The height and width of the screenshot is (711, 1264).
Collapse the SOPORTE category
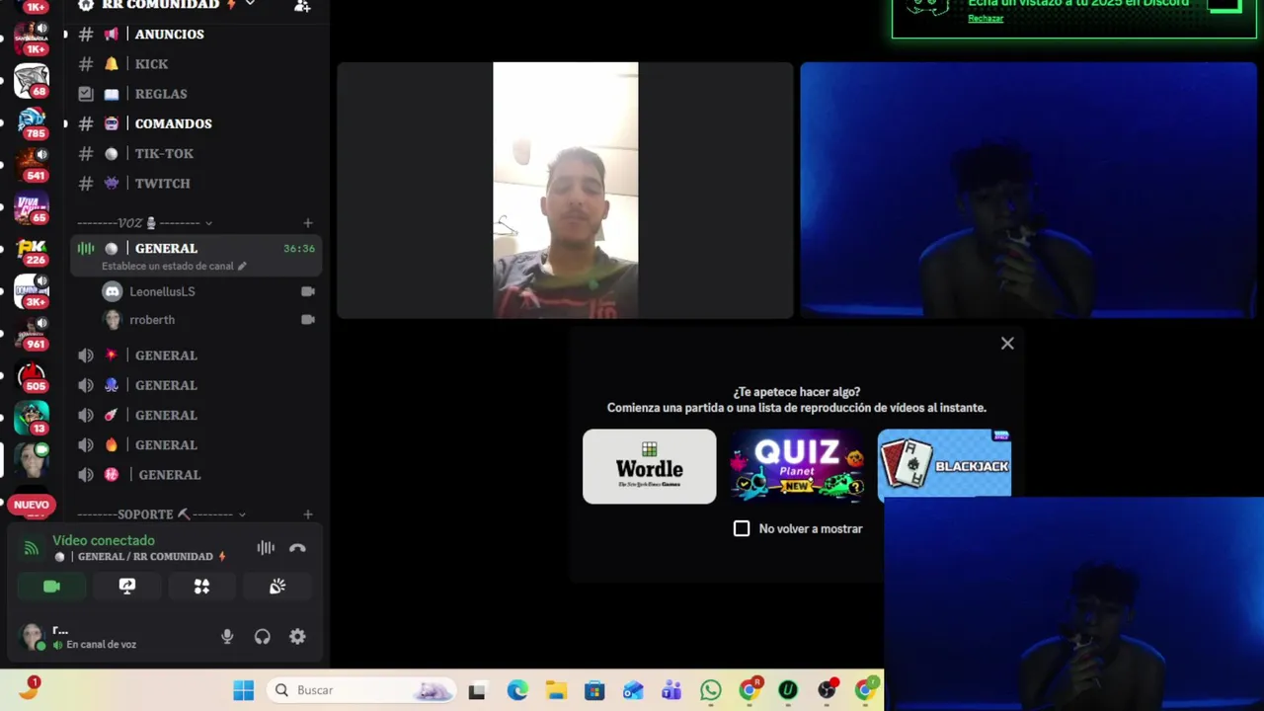tap(242, 514)
